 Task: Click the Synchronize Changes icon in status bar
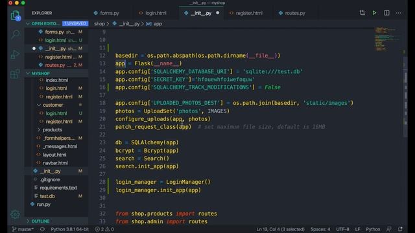point(42,229)
